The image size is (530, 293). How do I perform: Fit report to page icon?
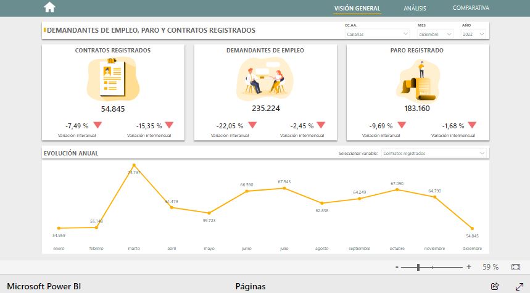(516, 267)
